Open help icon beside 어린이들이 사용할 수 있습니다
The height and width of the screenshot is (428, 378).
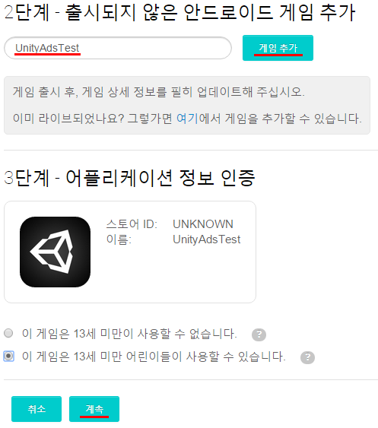click(x=307, y=357)
